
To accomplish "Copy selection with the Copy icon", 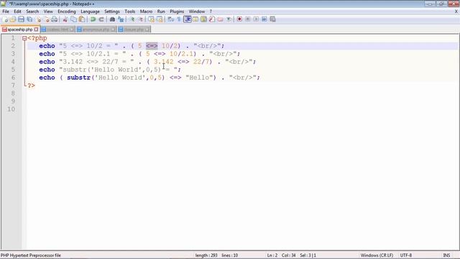I will click(x=73, y=19).
